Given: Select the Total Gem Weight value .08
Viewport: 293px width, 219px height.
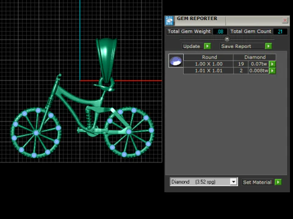Looking at the screenshot, I should [220, 32].
